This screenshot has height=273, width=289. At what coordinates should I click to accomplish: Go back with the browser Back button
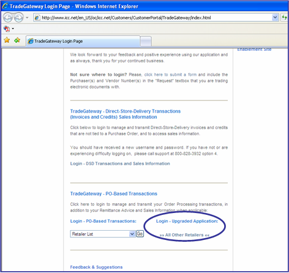8,18
